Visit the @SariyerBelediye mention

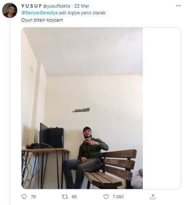(x=40, y=13)
